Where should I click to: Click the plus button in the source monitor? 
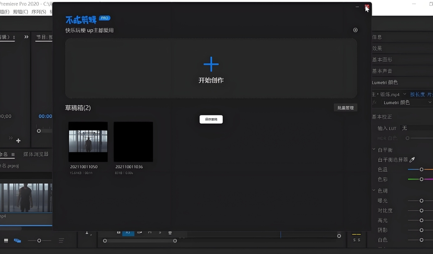click(18, 141)
